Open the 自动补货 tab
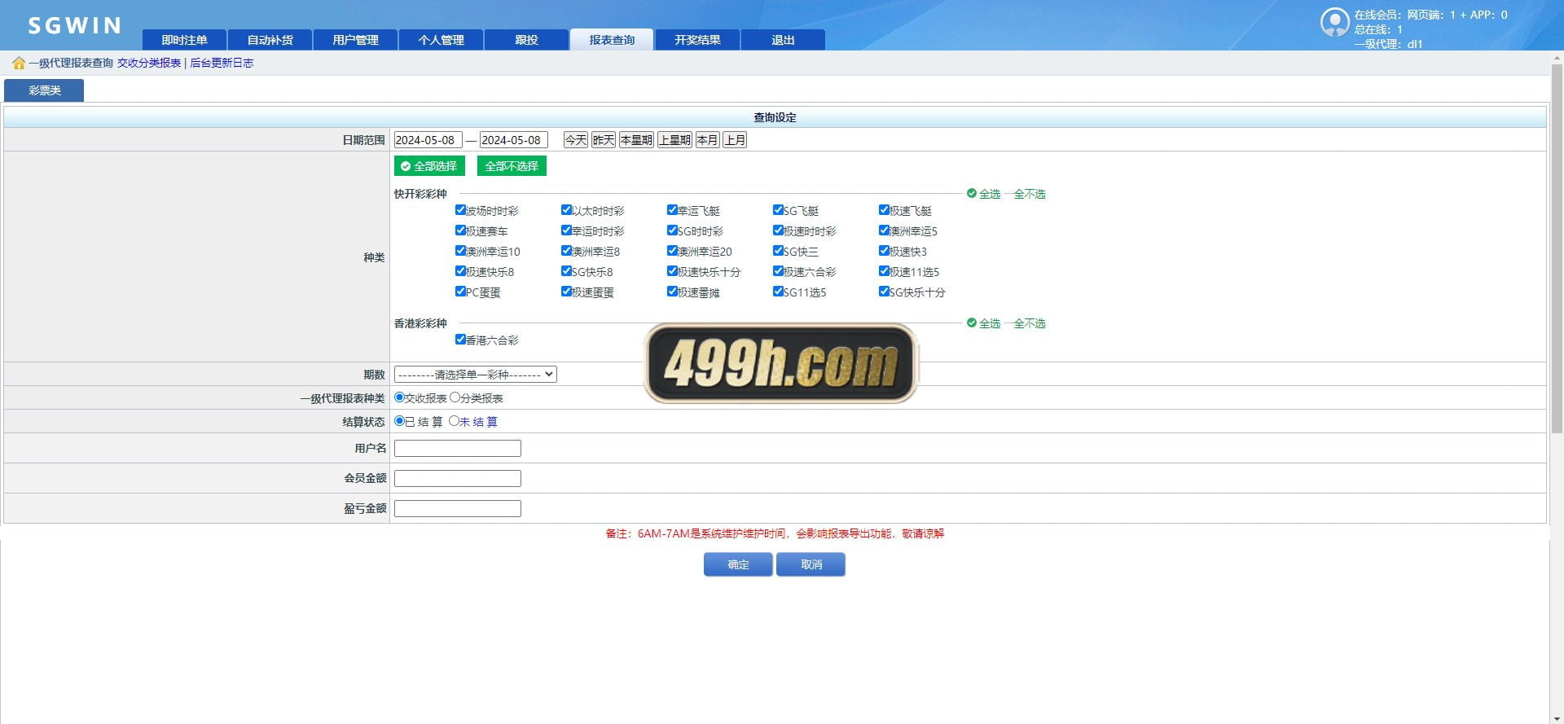Screen dimensions: 1564x724 pos(270,40)
